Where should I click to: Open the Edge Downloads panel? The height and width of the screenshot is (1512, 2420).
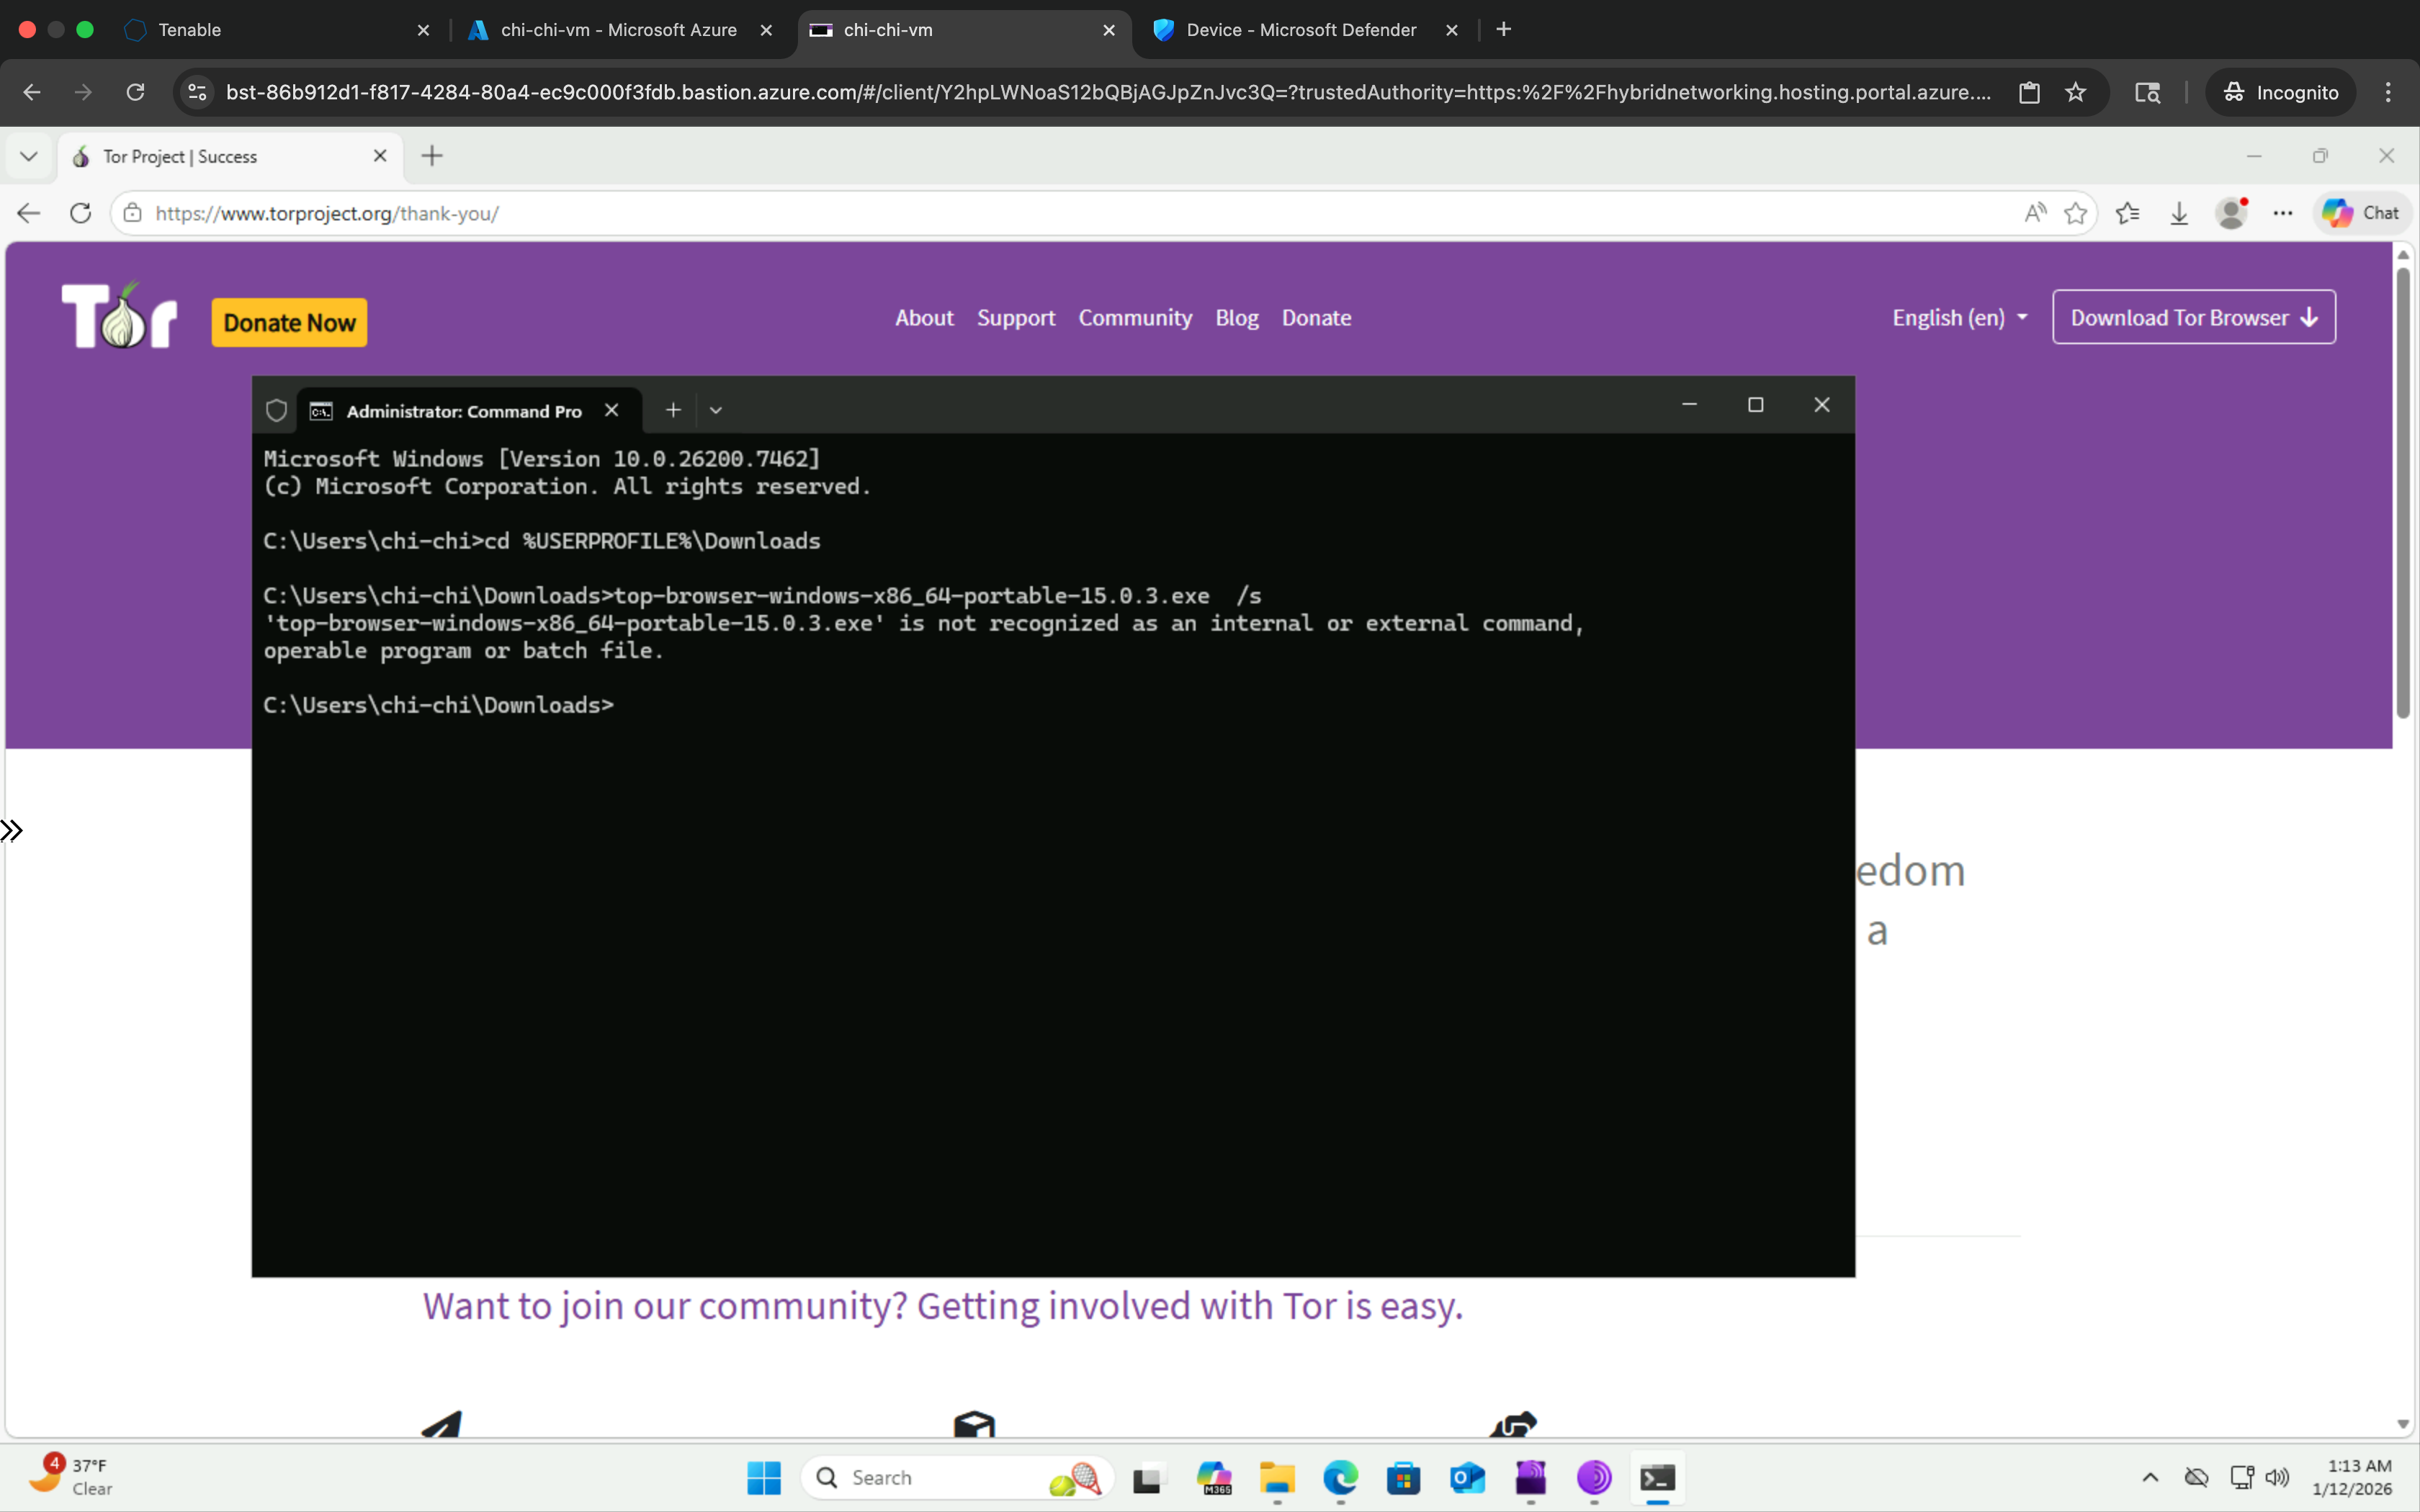click(2179, 213)
